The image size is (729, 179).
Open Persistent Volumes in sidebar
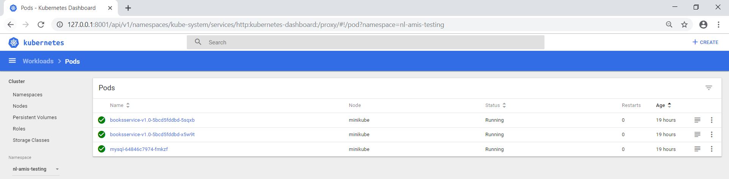(35, 118)
